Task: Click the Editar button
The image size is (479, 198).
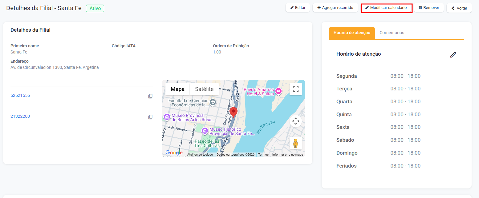Action: (298, 8)
